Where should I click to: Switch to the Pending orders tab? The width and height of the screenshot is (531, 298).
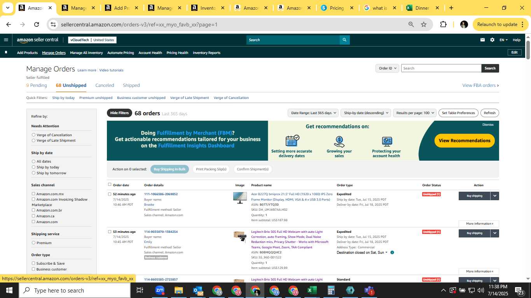37,85
